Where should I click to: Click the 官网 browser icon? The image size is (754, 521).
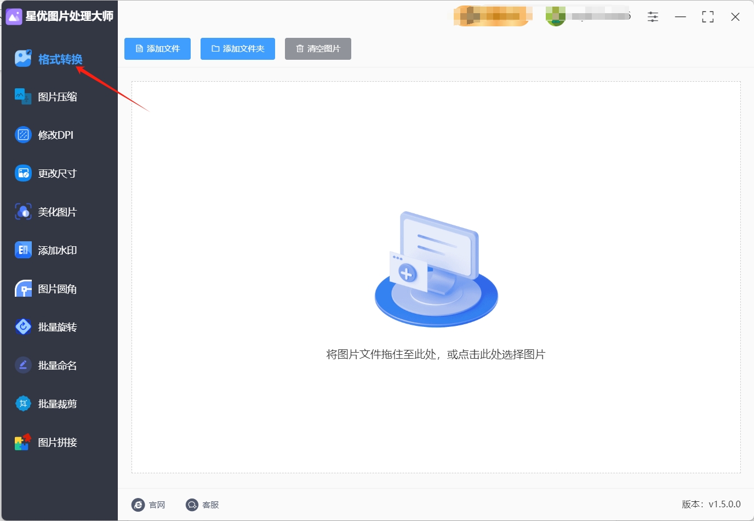tap(138, 505)
